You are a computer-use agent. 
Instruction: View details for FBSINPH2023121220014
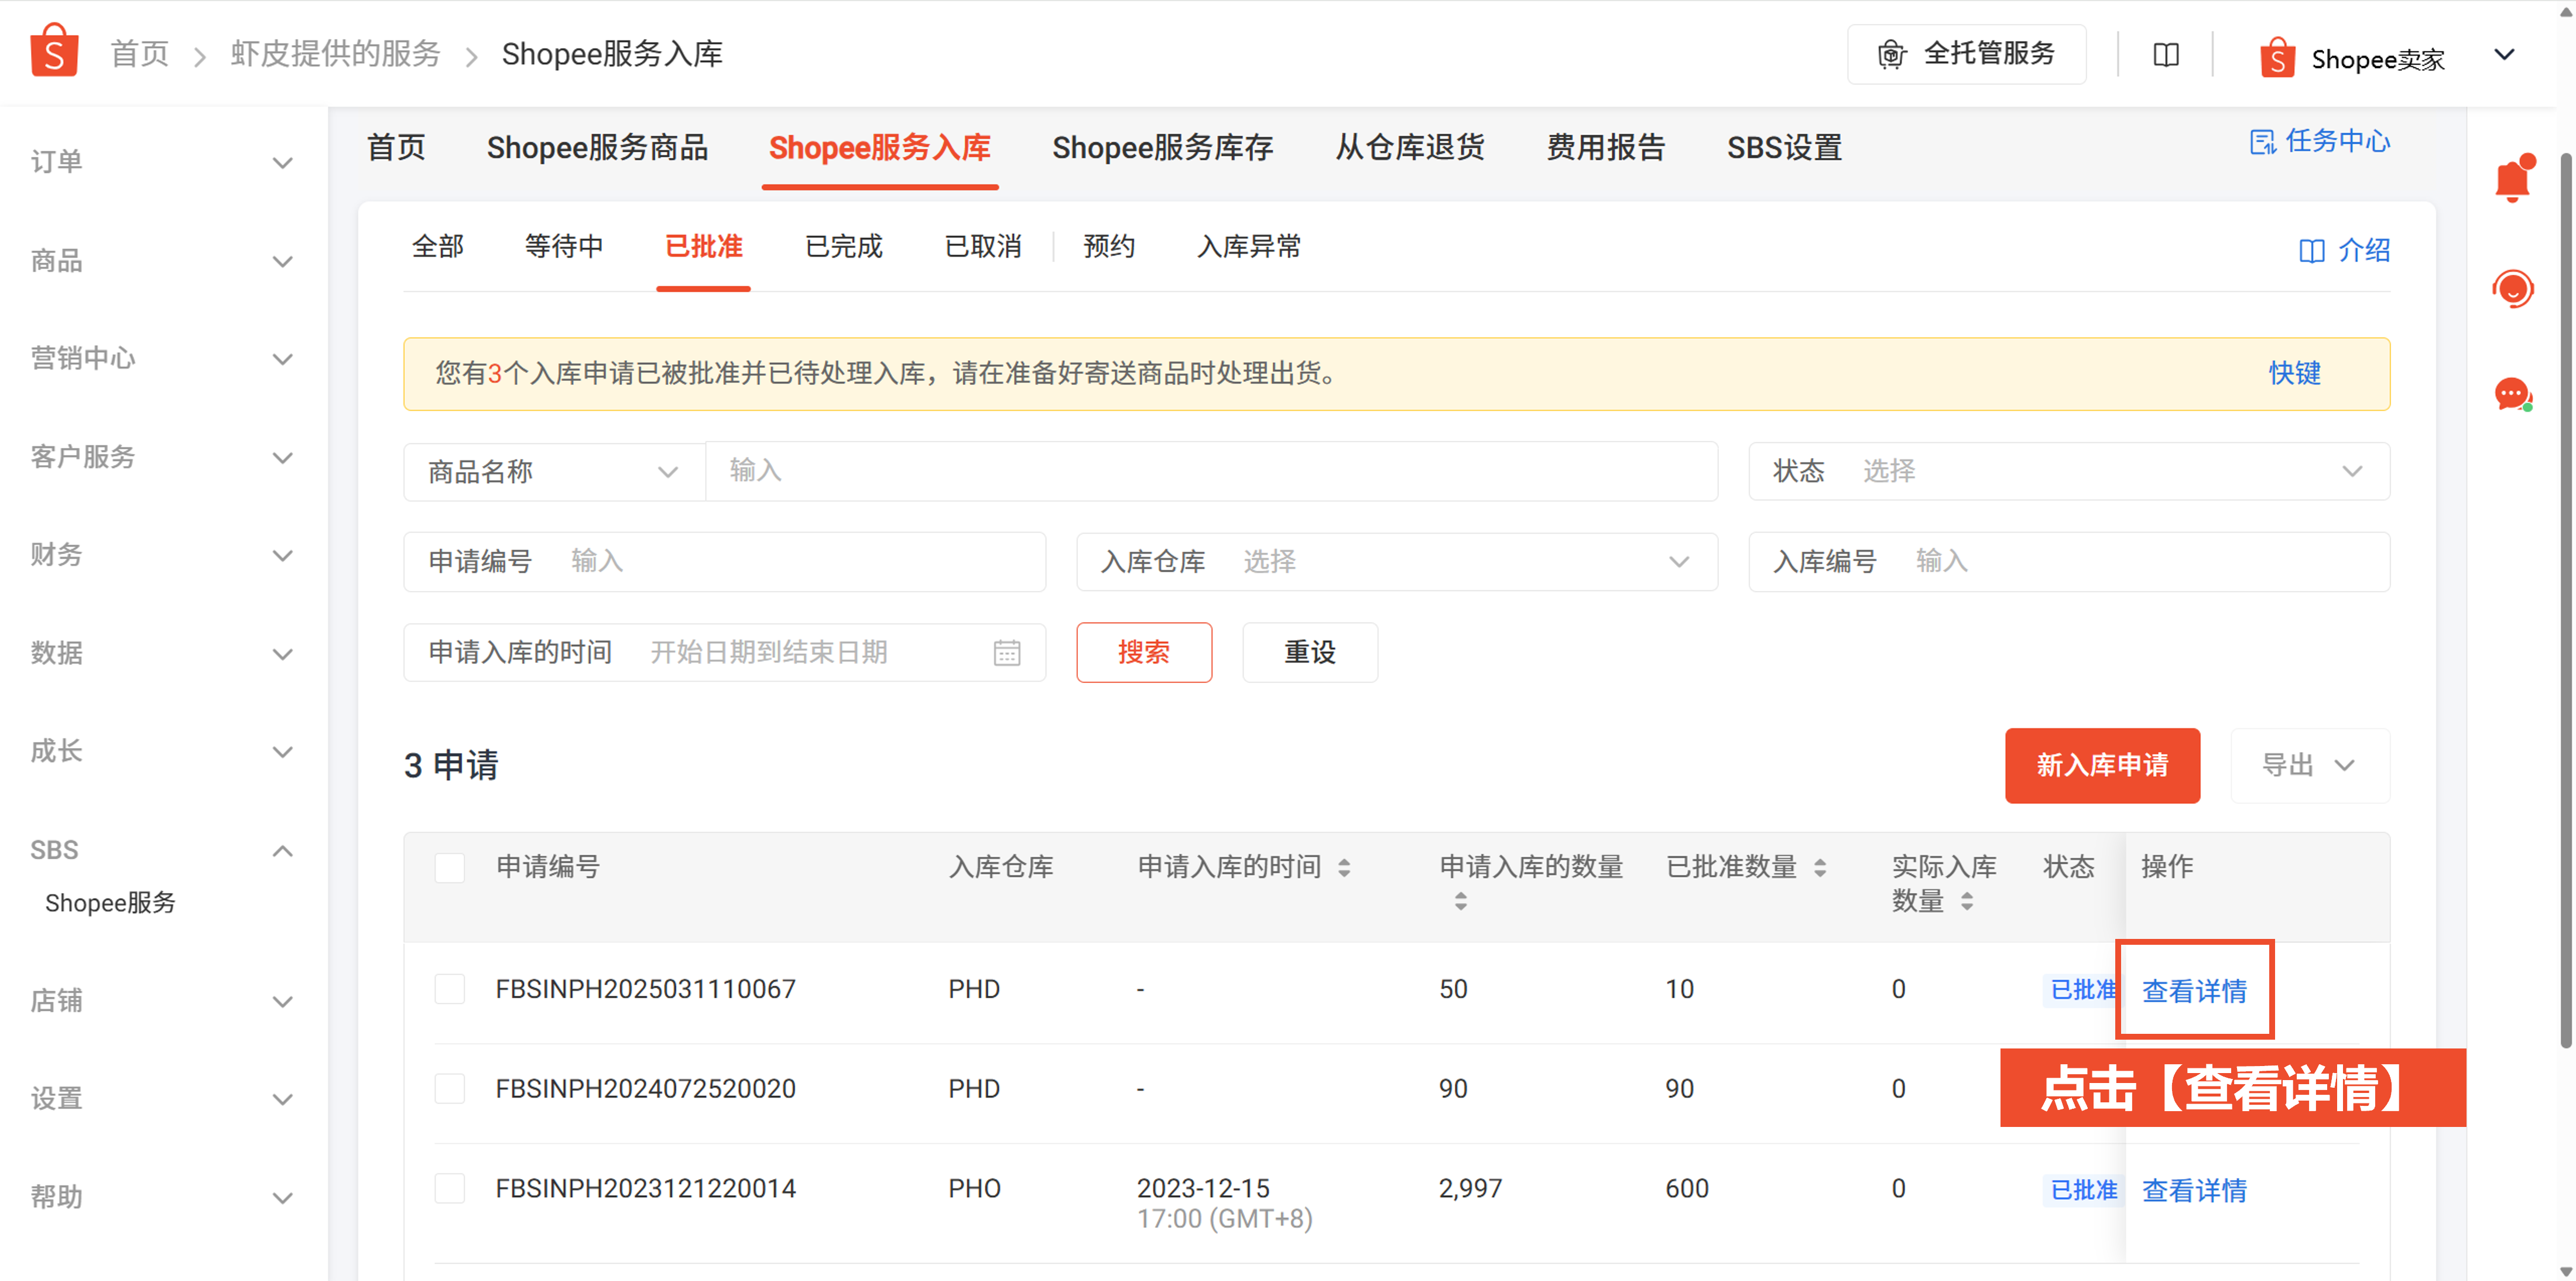tap(2194, 1190)
